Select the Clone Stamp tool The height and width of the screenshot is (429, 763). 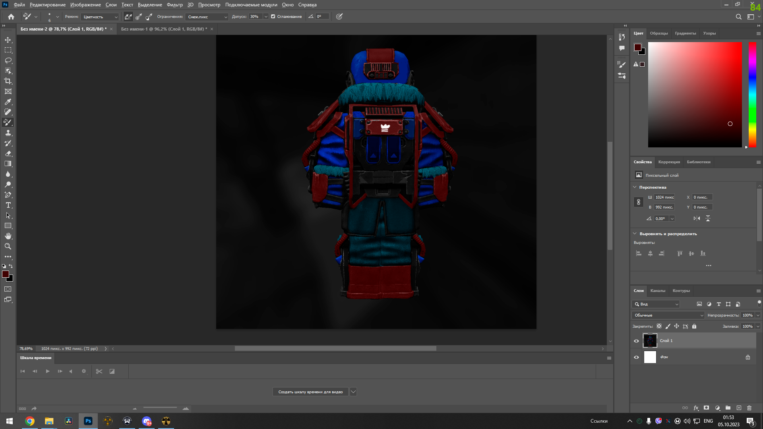(8, 133)
